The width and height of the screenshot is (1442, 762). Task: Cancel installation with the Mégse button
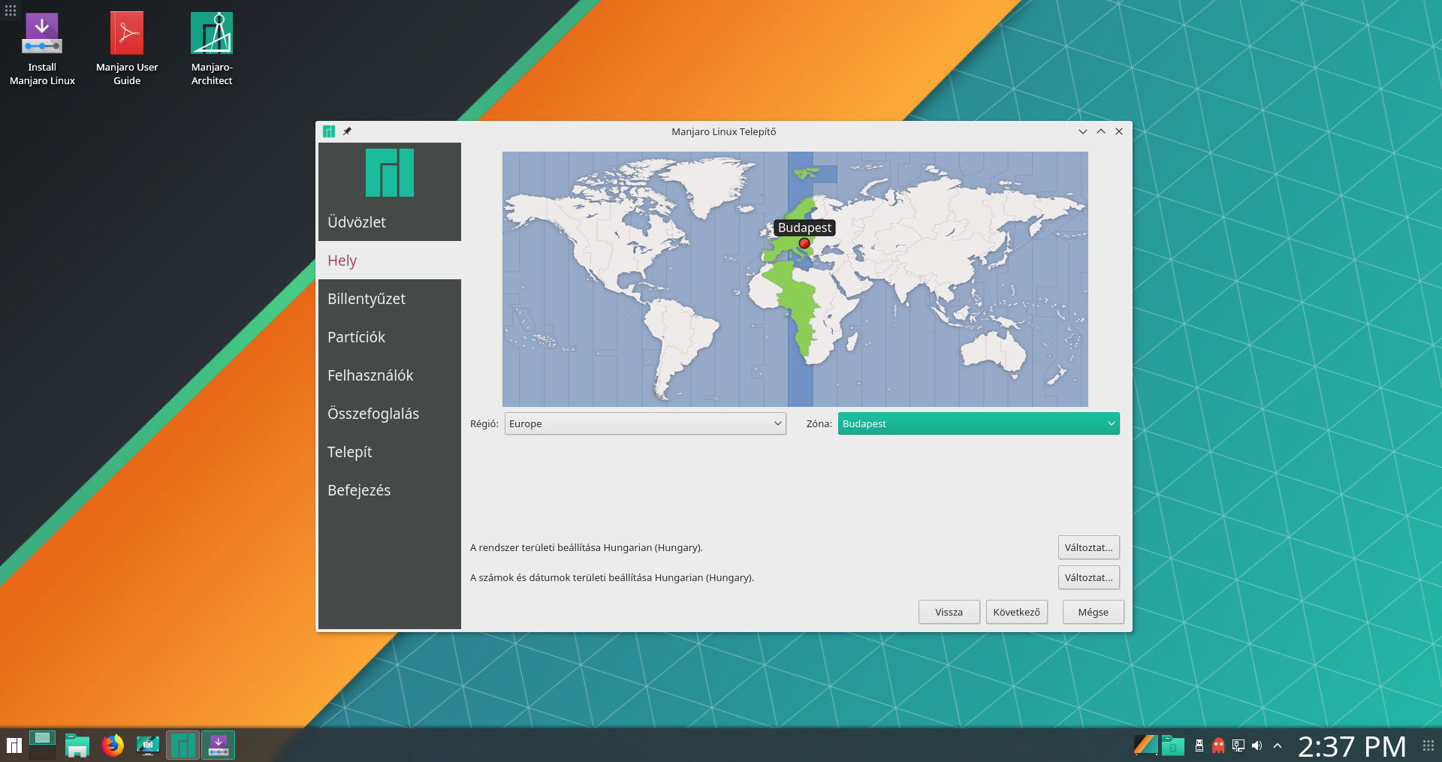point(1094,612)
